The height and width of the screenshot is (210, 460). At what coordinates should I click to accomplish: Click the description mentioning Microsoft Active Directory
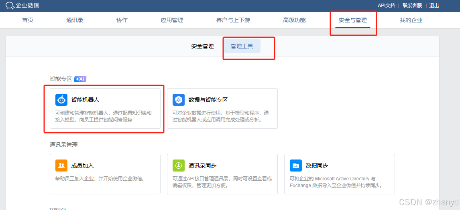tap(337, 182)
